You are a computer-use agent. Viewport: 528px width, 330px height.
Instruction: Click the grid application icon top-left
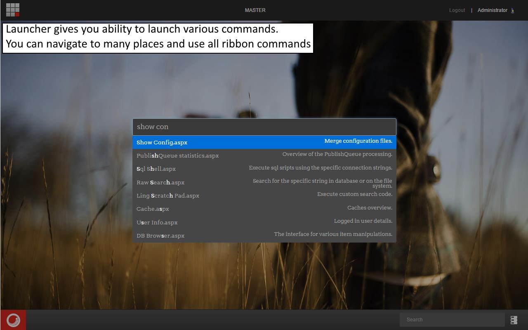click(x=12, y=10)
